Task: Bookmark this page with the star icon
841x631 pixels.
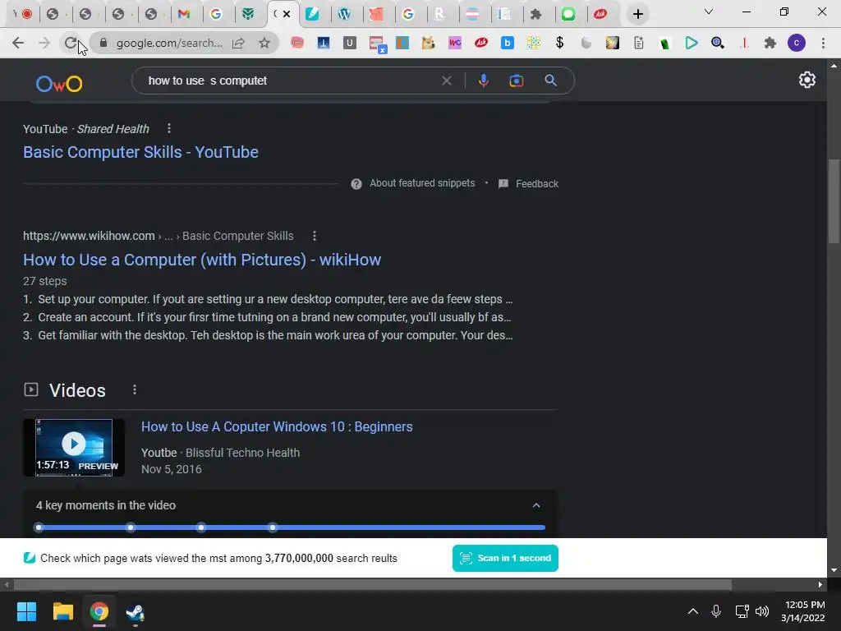Action: pos(264,43)
